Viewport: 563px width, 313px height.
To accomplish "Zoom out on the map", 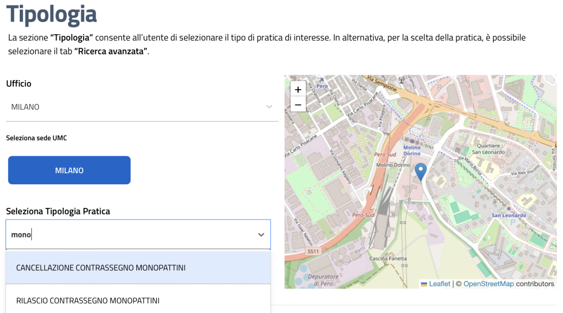I will [297, 105].
